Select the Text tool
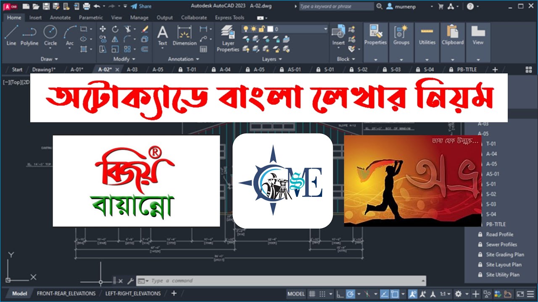Image resolution: width=538 pixels, height=302 pixels. point(162,35)
